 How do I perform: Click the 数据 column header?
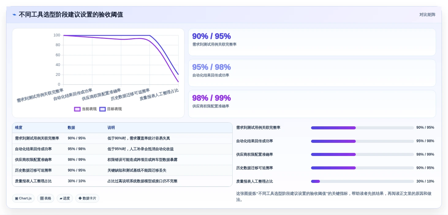tap(71, 128)
